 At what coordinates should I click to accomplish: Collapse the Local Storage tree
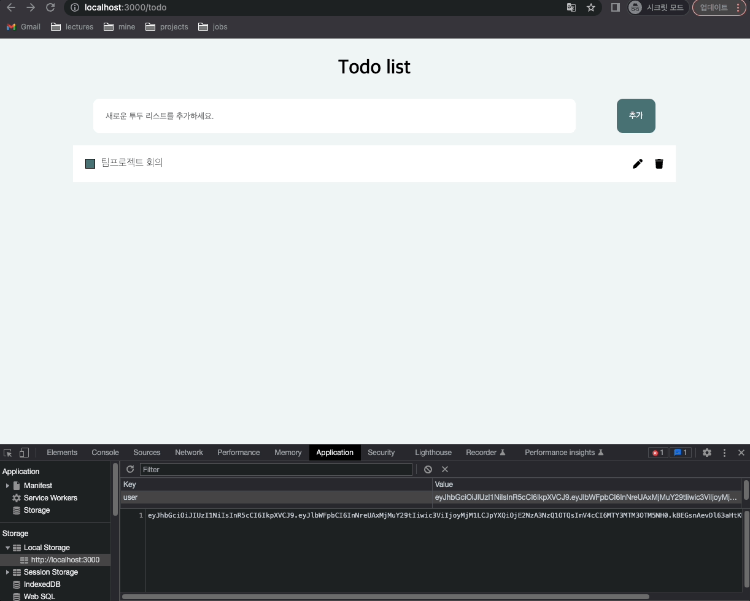pos(9,548)
